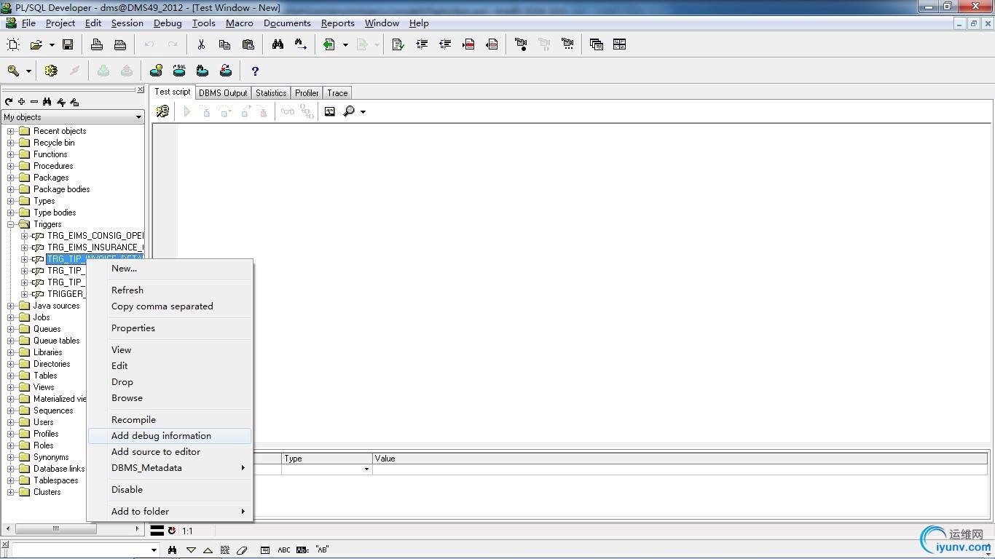Open the Macro menu
The width and height of the screenshot is (995, 559).
(240, 23)
